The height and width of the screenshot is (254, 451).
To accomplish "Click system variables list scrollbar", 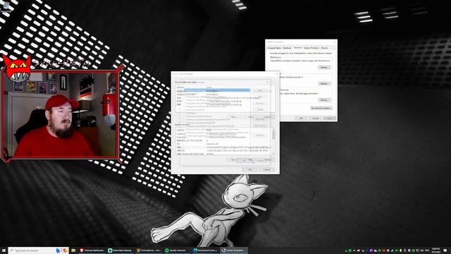I will pos(273,142).
